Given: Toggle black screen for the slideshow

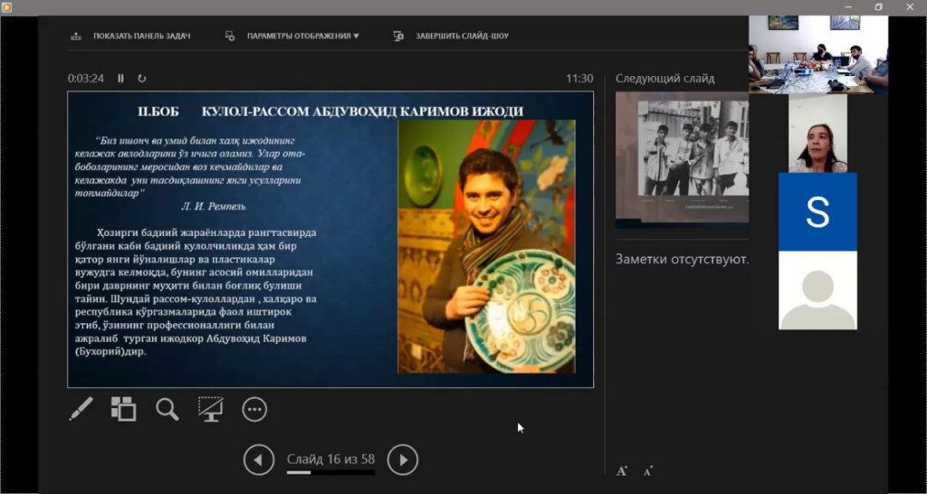Looking at the screenshot, I should 211,409.
